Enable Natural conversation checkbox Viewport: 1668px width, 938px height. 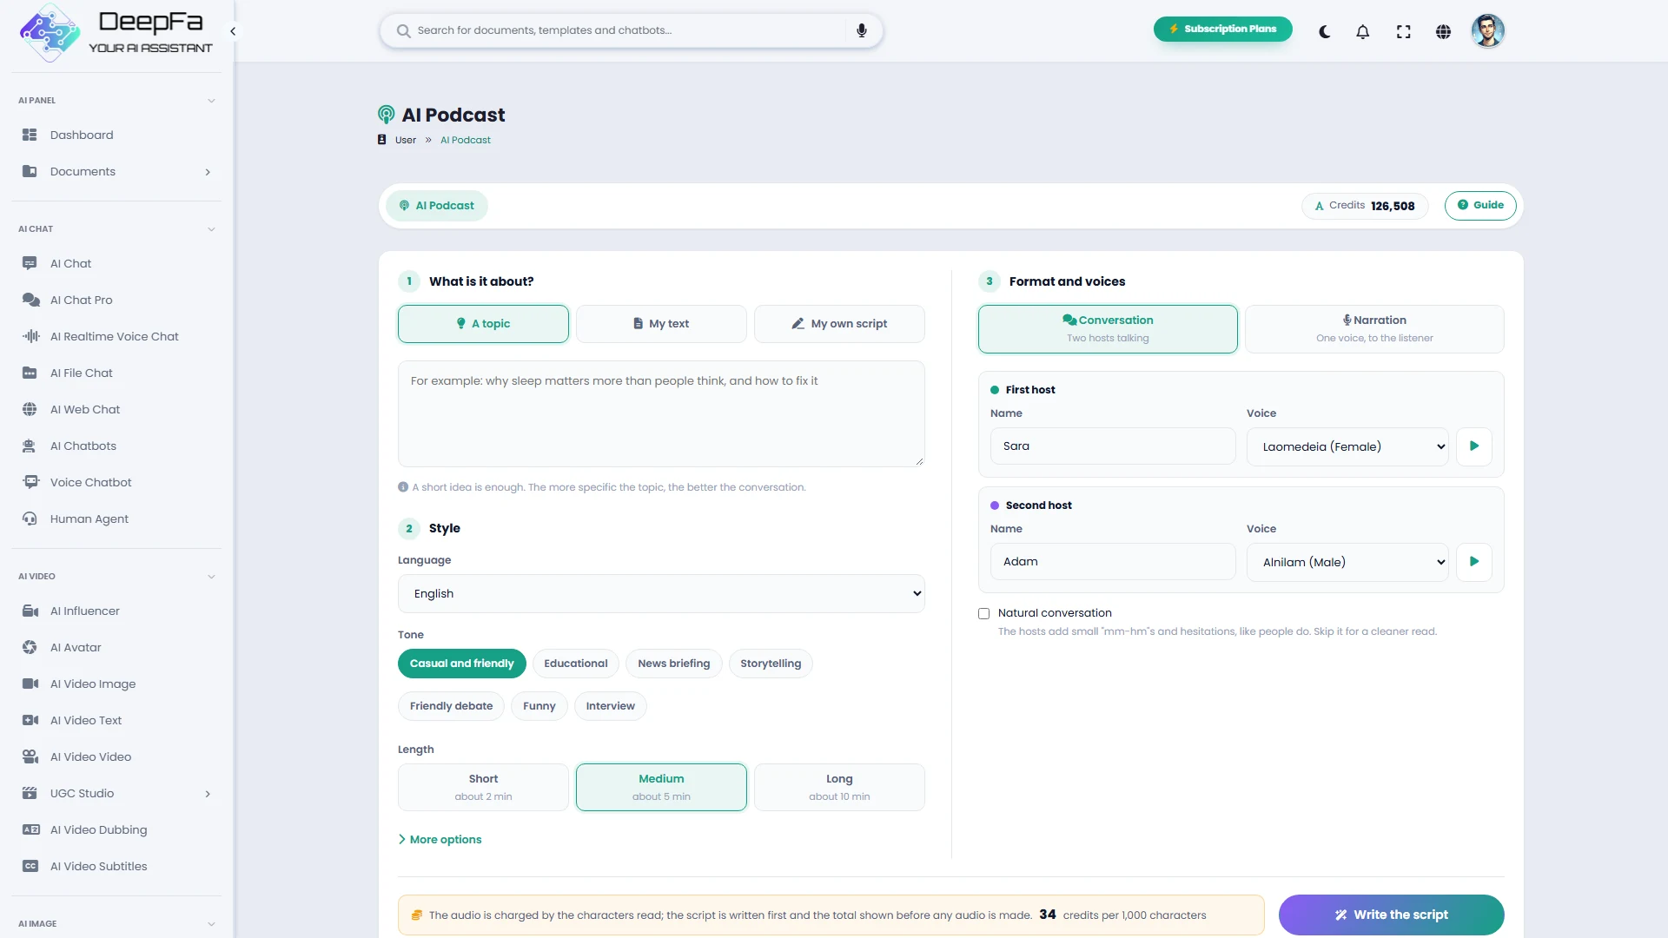click(983, 613)
